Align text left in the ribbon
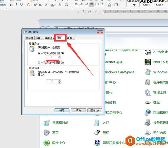168x148 pixels. click(x=76, y=5)
